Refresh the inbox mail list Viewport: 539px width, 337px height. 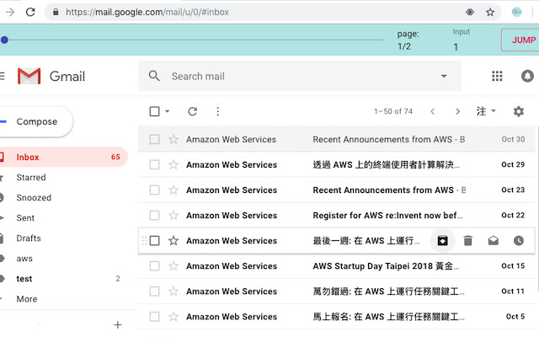coord(193,111)
